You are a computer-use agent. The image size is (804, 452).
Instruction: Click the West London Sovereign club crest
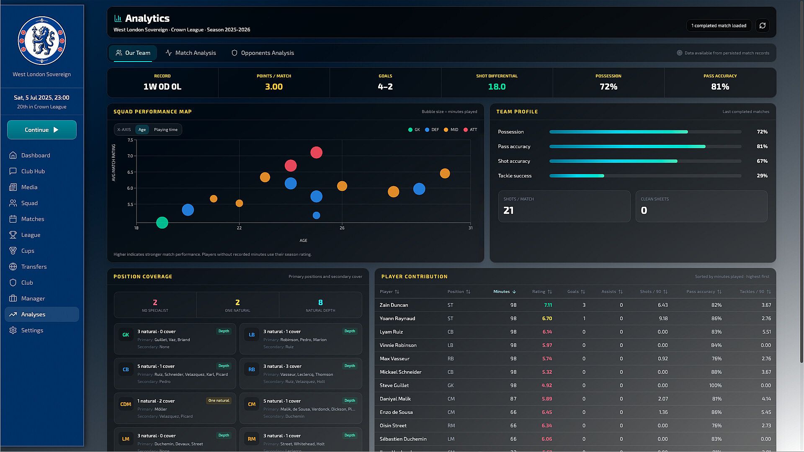[42, 41]
